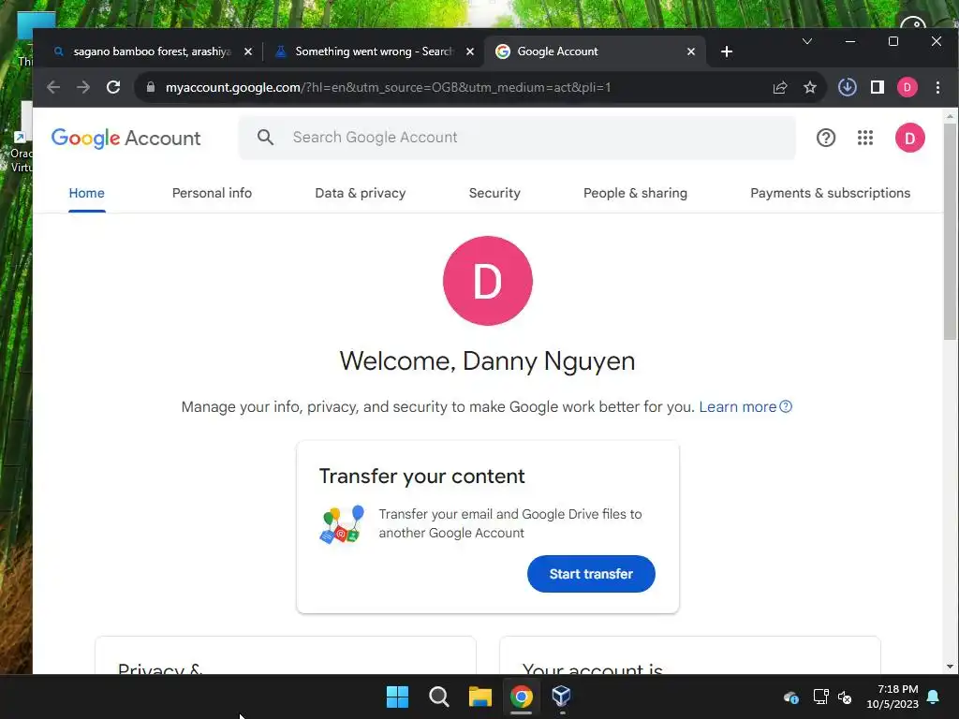
Task: Reload the Google Account page
Action: click(x=113, y=87)
